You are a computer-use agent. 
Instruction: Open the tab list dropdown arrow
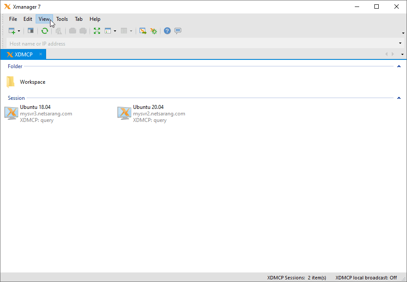pos(402,54)
